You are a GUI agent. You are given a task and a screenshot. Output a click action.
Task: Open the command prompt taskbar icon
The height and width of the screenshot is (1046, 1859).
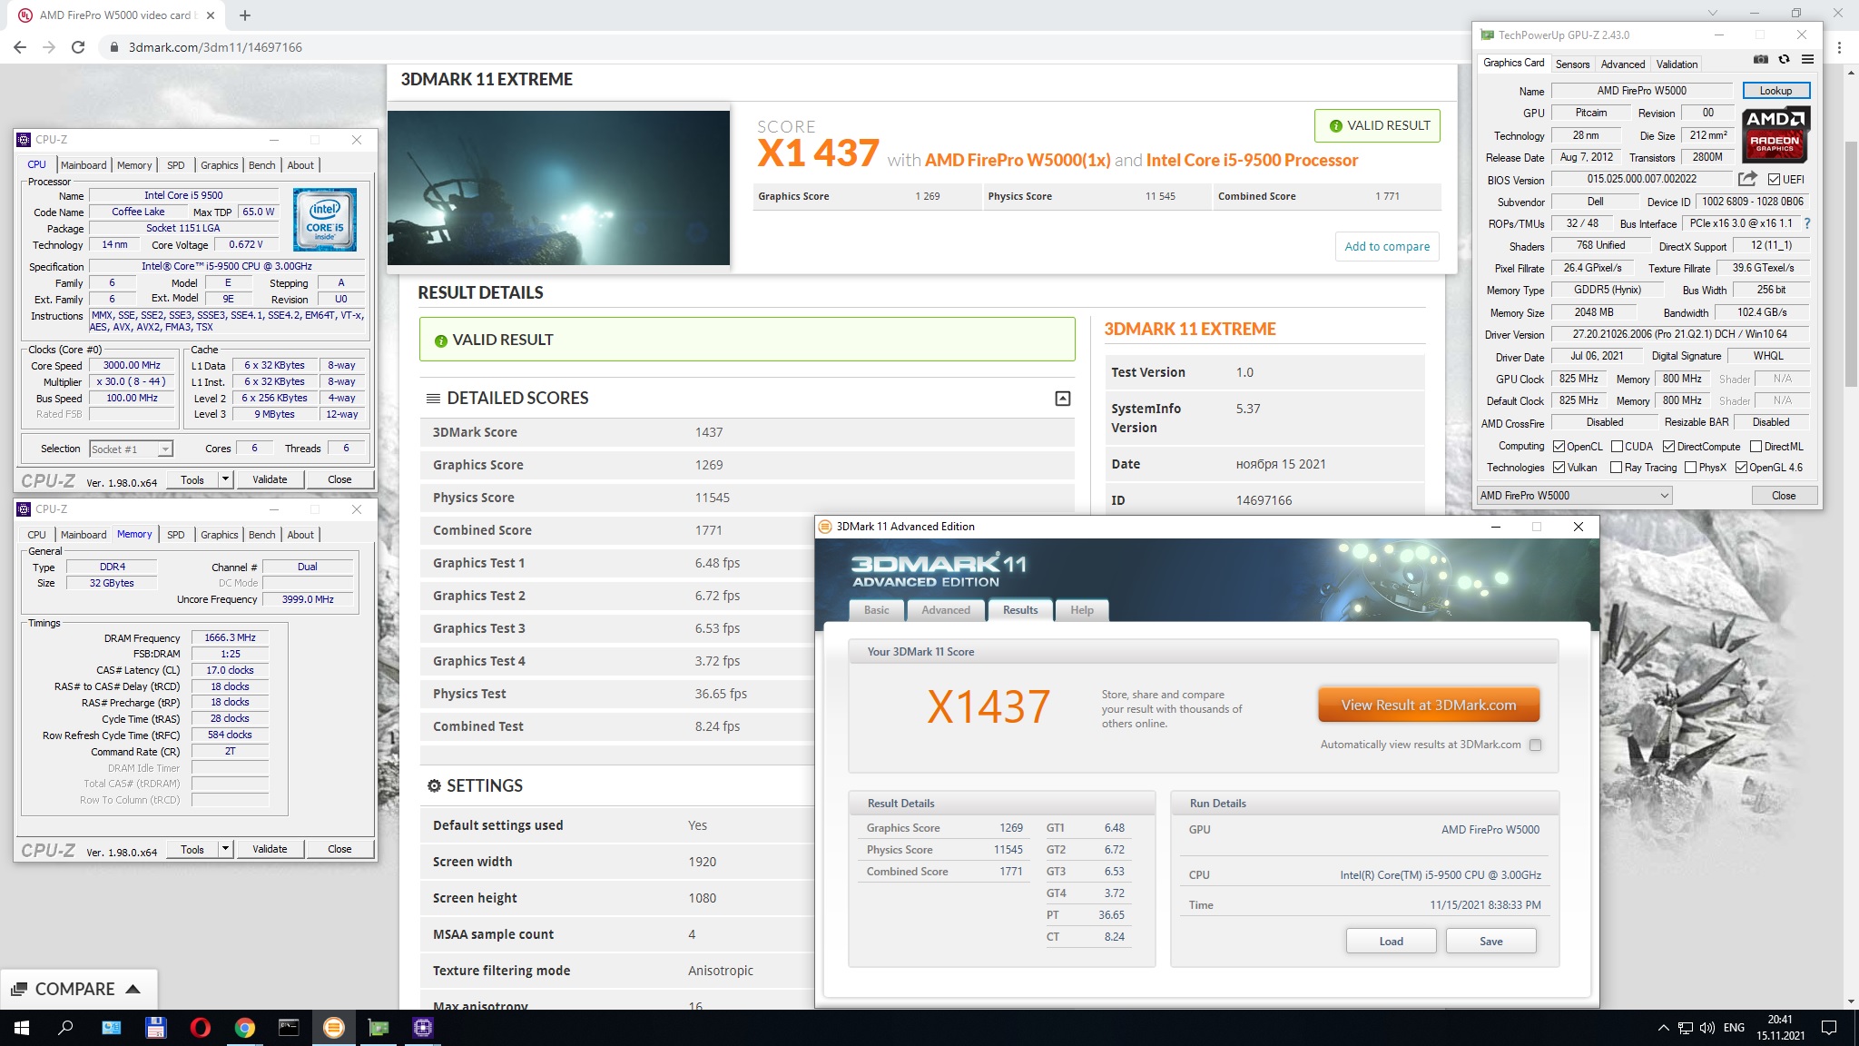point(289,1028)
